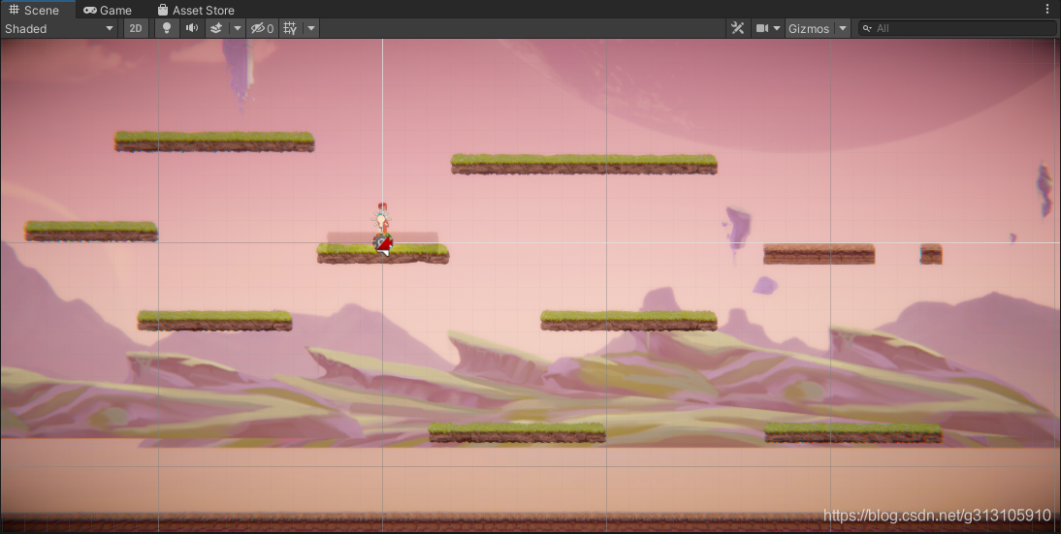Select the long upper-right grass platform
This screenshot has width=1061, height=534.
click(584, 164)
